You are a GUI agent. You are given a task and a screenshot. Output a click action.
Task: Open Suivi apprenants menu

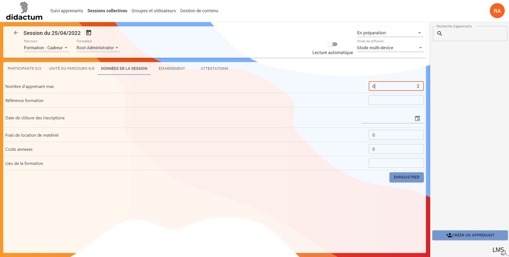tap(67, 11)
